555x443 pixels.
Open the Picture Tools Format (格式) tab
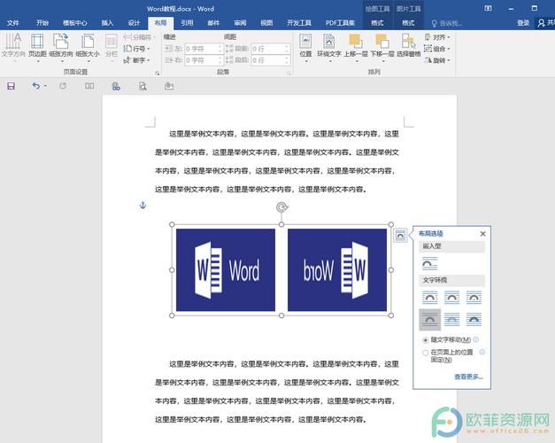tap(408, 23)
